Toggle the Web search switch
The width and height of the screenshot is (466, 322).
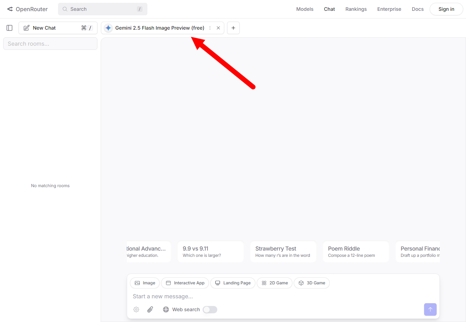point(210,309)
